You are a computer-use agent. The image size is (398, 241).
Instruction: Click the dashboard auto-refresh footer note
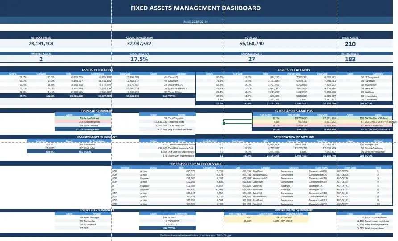[195, 235]
